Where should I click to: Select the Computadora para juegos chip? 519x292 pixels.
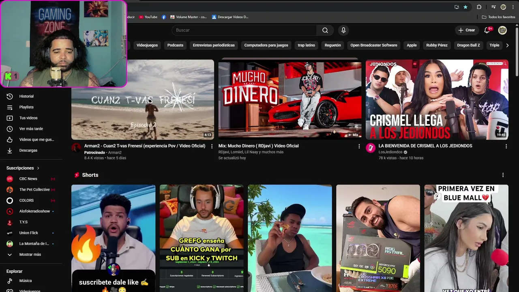point(266,45)
